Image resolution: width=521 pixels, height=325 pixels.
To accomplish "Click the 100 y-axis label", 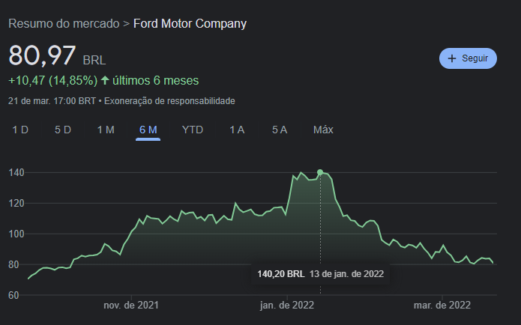I will coord(16,234).
